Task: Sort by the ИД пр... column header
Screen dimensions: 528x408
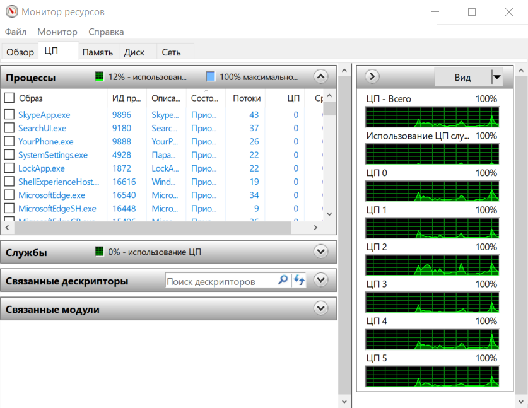Action: pos(127,98)
